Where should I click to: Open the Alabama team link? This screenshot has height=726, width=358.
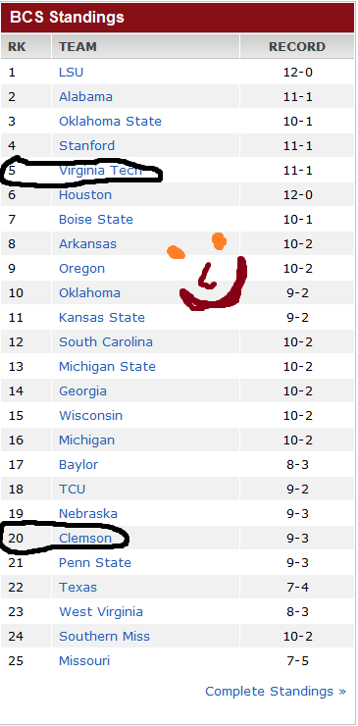click(x=85, y=97)
